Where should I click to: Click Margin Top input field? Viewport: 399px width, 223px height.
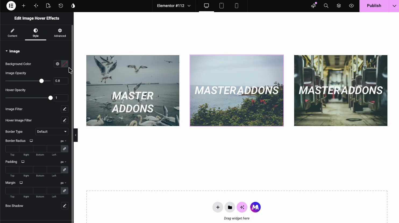tap(12, 191)
